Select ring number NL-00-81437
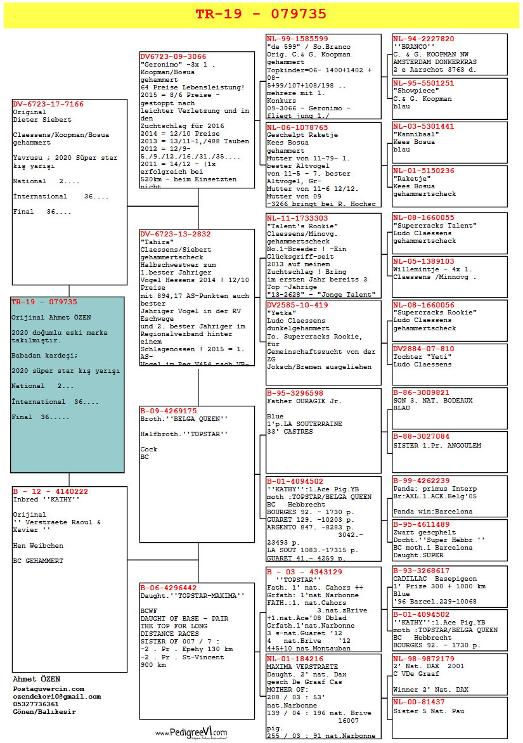This screenshot has width=523, height=743. point(419,702)
